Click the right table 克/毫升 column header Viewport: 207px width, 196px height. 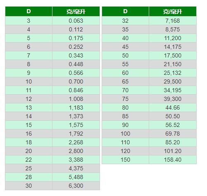(x=173, y=11)
